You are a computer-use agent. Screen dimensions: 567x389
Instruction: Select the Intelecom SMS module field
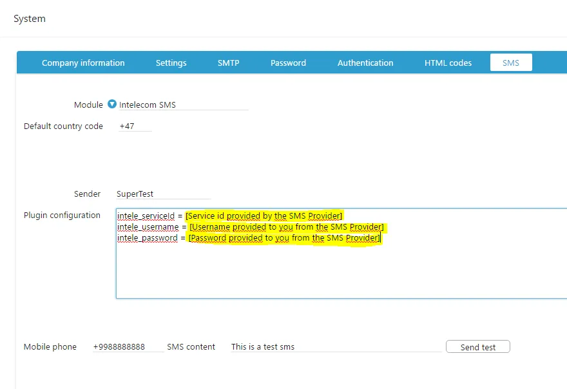(184, 105)
